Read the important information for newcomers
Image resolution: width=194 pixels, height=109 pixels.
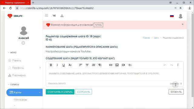click(x=98, y=25)
